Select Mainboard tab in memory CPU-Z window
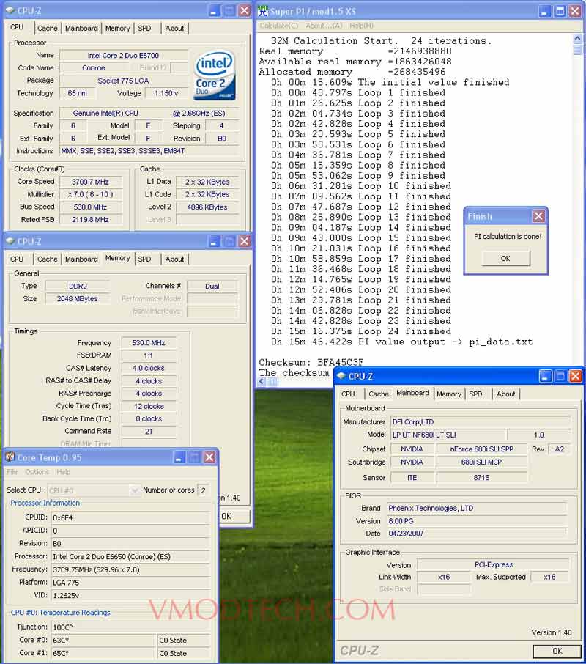Viewport: 586px width, 664px height. click(x=81, y=259)
